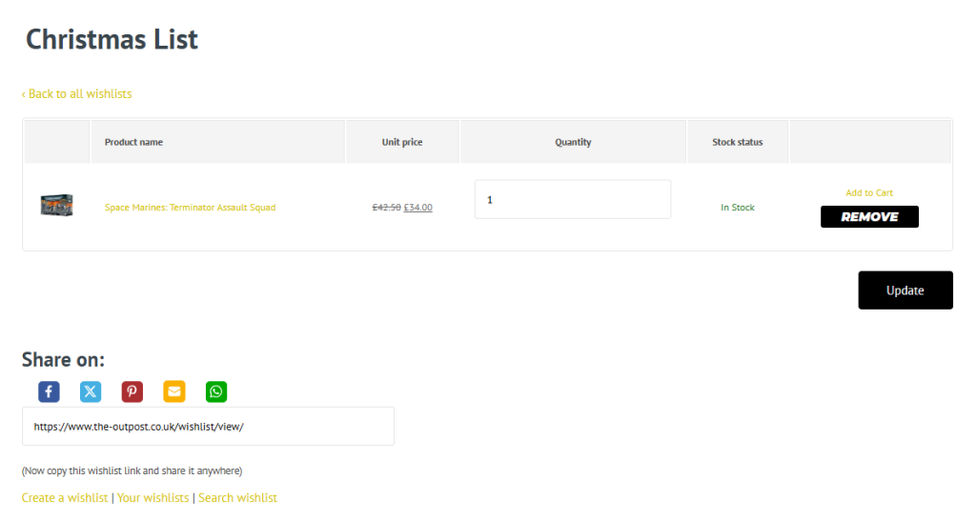Share wishlist on WhatsApp
The height and width of the screenshot is (520, 976).
[216, 391]
